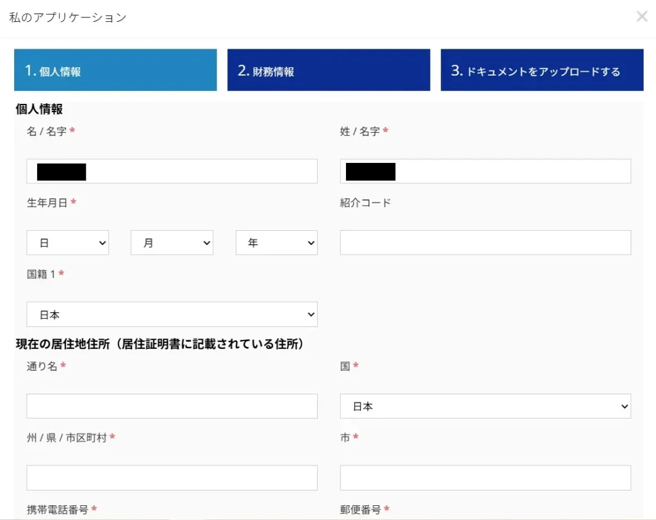
Task: Expand the 年 (year) dropdown
Action: pos(276,242)
